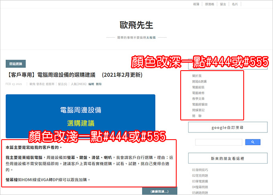The height and width of the screenshot is (195, 273).
Task: Go to the 歐飛先生 blog title
Action: pos(136,25)
